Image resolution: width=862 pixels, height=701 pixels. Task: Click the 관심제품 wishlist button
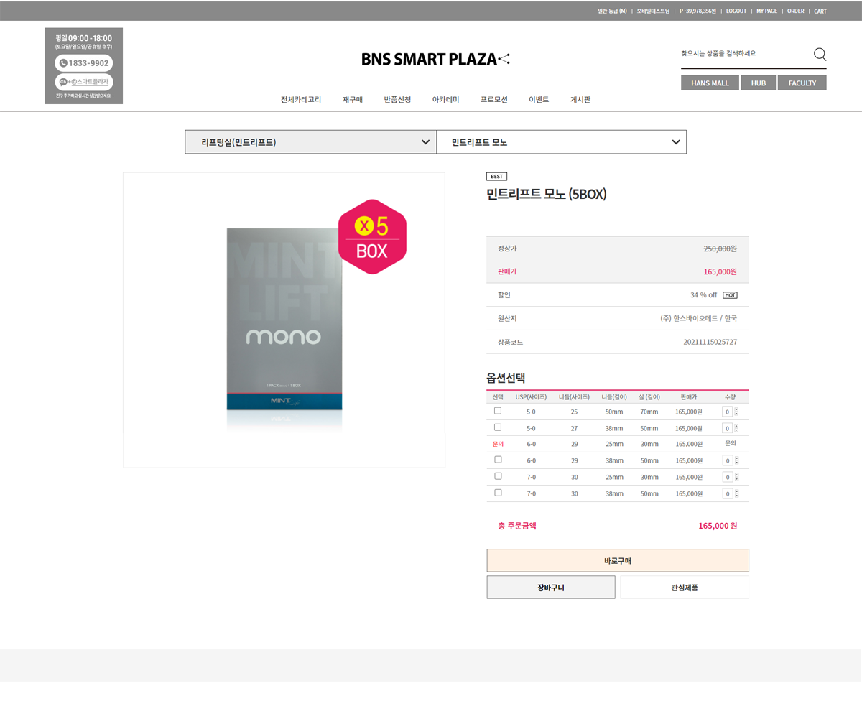coord(685,588)
